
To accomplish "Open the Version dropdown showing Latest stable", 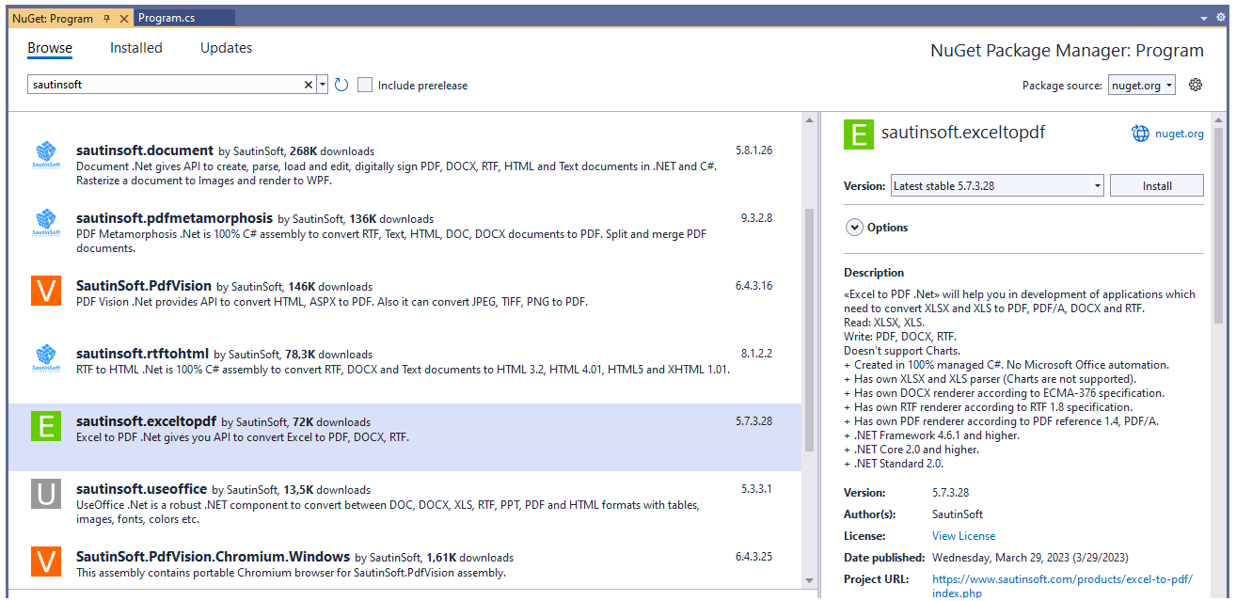I will coord(996,184).
